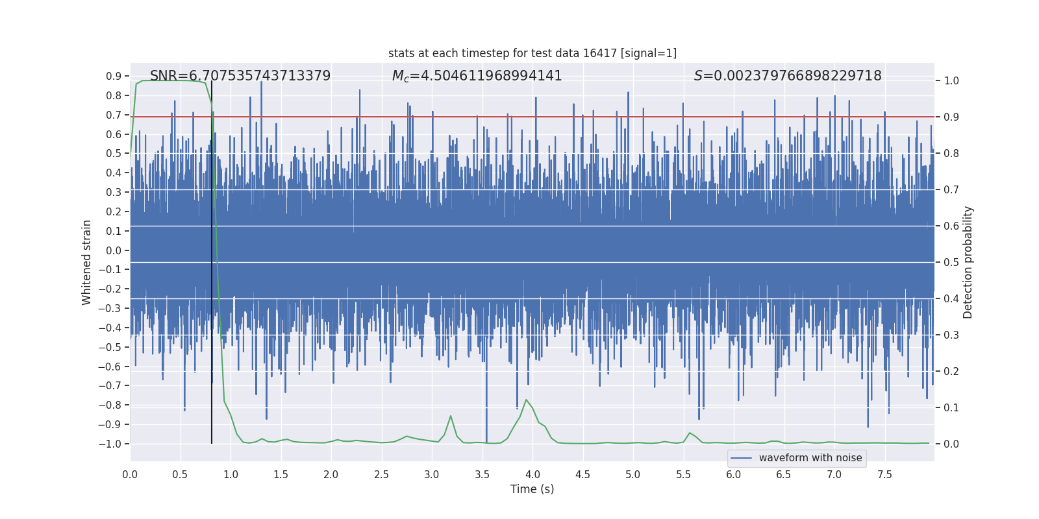1039x519 pixels.
Task: Click the "waveform with noise" legend text
Action: [x=810, y=458]
